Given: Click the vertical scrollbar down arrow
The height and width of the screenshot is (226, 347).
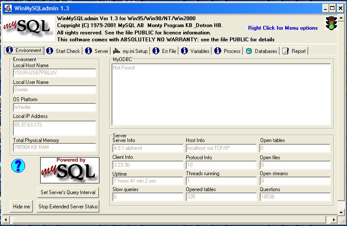Looking at the screenshot, I should click(x=341, y=212).
